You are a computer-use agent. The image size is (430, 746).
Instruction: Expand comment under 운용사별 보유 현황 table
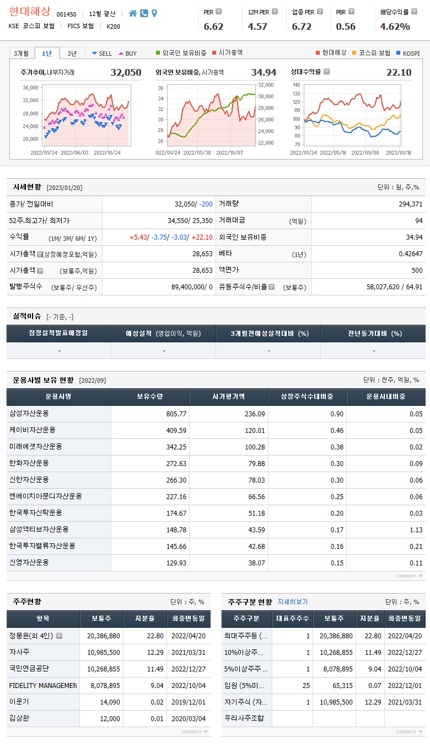click(x=410, y=576)
